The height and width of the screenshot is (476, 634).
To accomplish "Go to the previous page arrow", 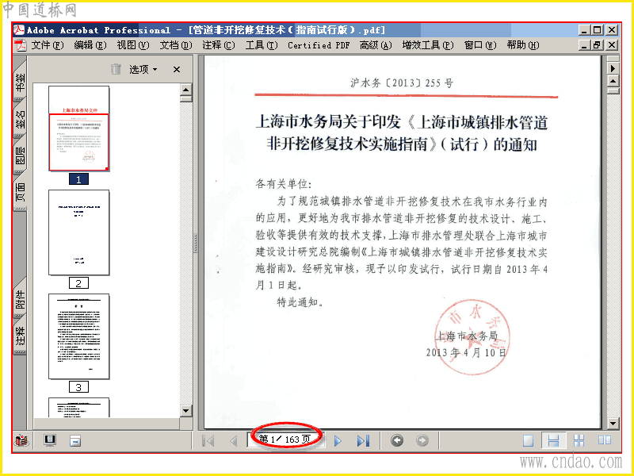I will pos(233,441).
